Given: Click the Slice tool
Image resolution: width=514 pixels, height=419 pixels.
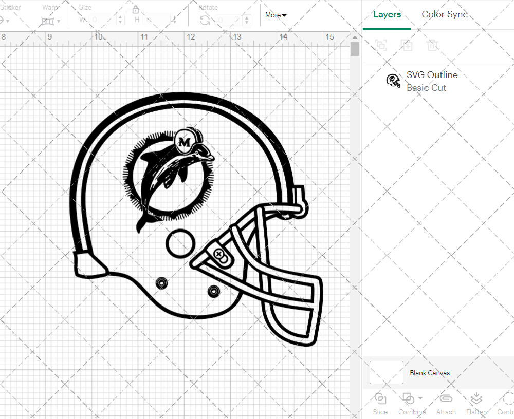Looking at the screenshot, I should [x=380, y=404].
